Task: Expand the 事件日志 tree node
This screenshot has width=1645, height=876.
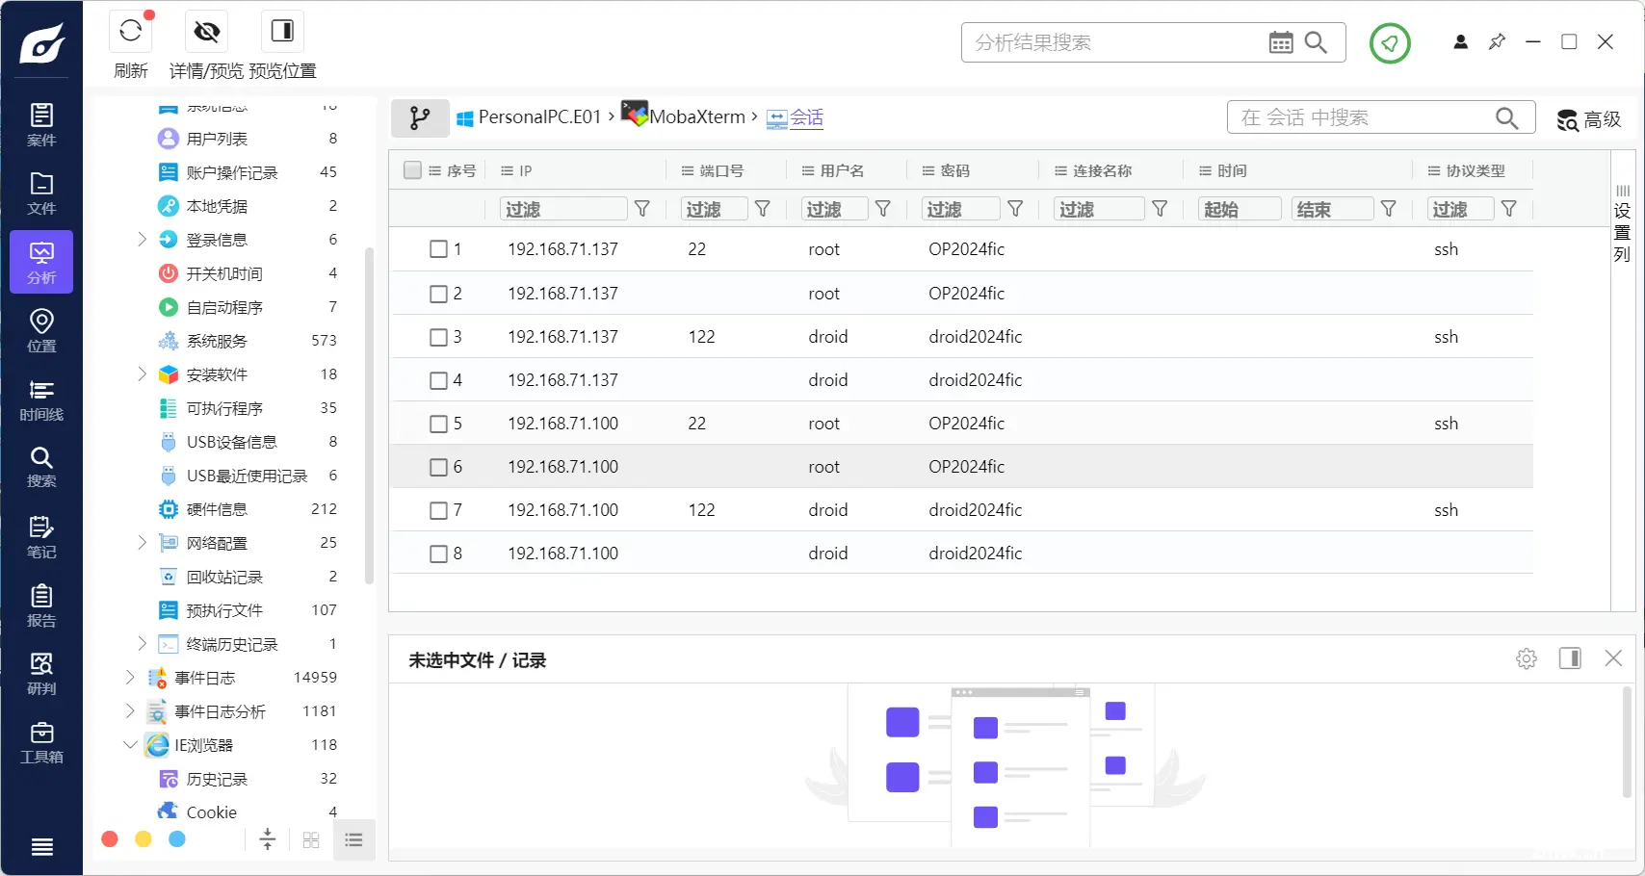Action: (x=130, y=677)
